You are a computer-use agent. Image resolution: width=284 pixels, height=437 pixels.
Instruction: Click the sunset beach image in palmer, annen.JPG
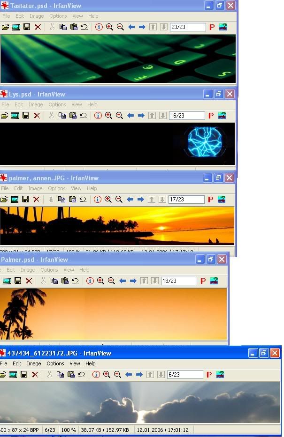point(117,225)
